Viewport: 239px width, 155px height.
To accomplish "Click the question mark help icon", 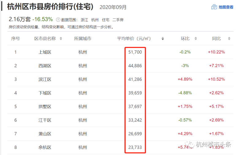I will click(x=58, y=20).
